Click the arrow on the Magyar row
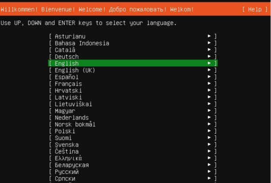The image size is (271, 183). click(209, 111)
